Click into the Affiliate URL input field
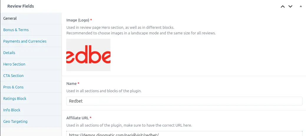The height and width of the screenshot is (136, 306). 184,134
